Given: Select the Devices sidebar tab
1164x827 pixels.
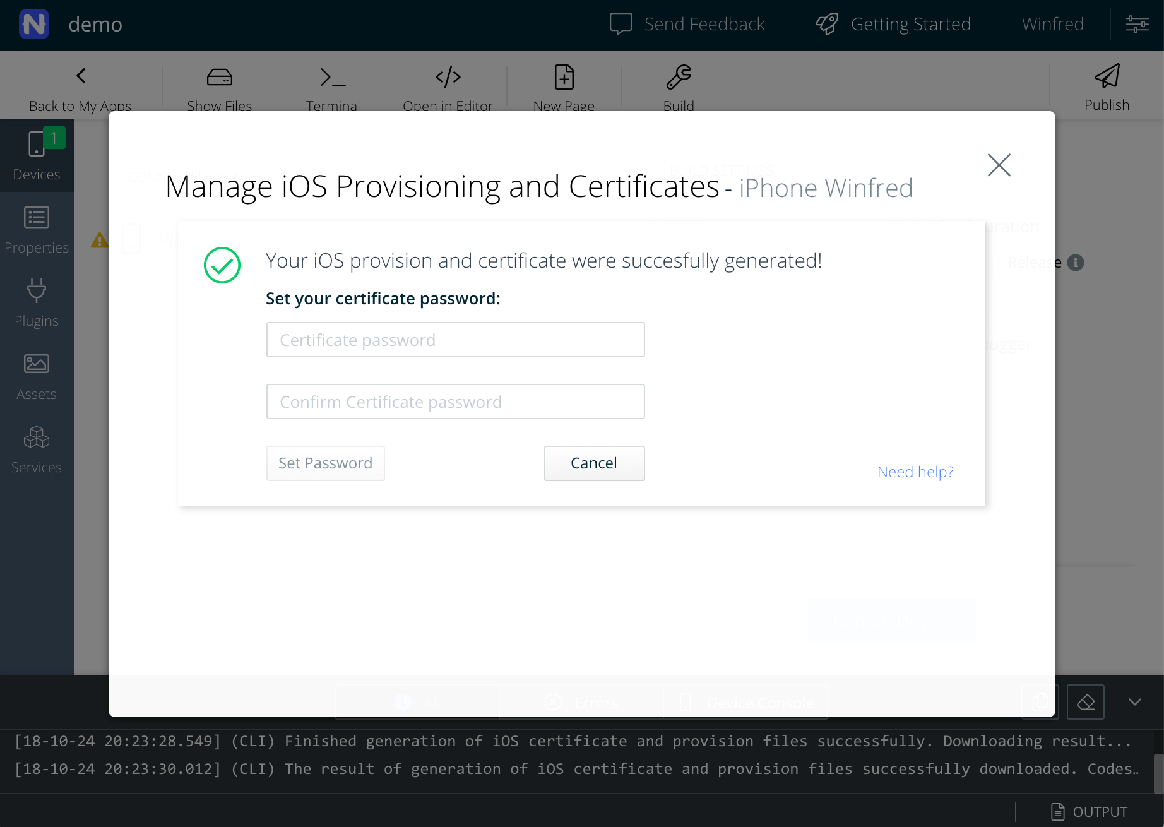Looking at the screenshot, I should (37, 156).
